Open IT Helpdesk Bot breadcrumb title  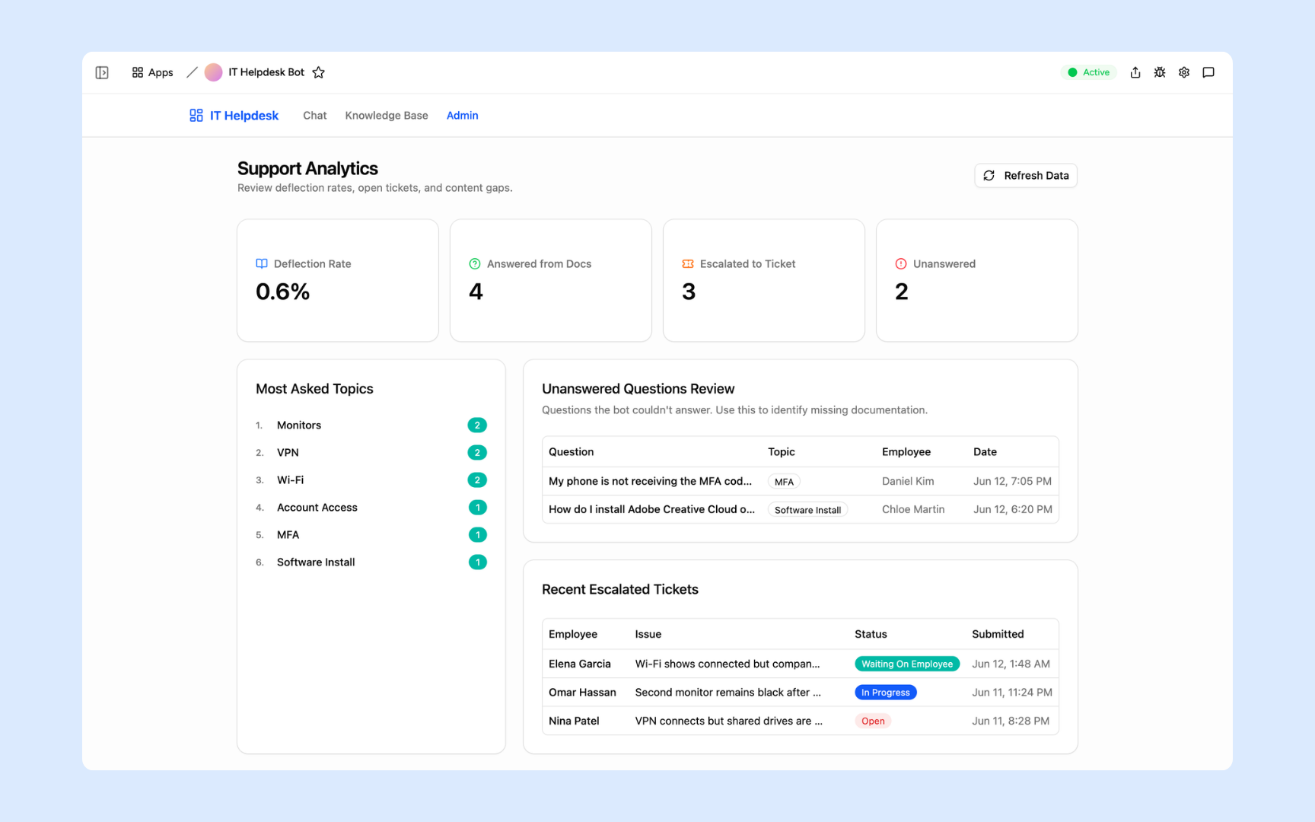[x=266, y=72]
